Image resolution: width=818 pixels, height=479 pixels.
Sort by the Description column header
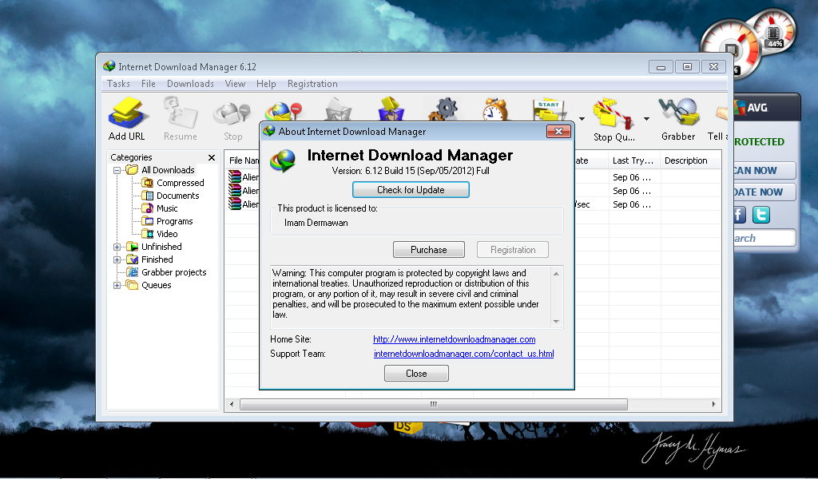(689, 160)
